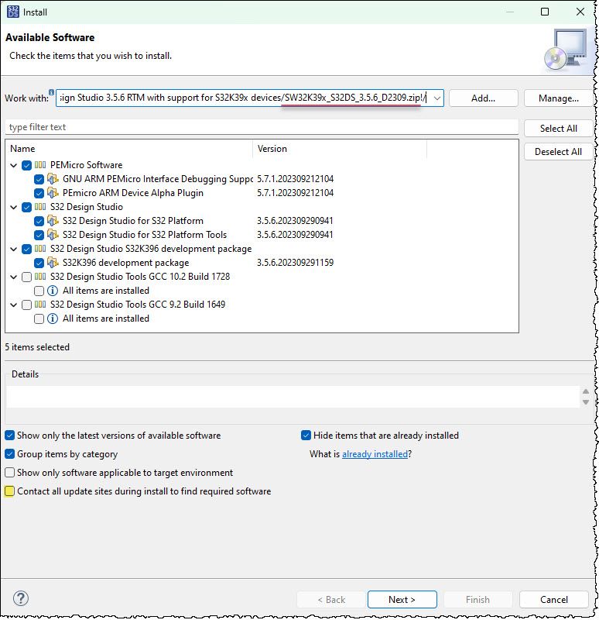Proceed with the Next > button
The width and height of the screenshot is (599, 620).
(x=402, y=599)
